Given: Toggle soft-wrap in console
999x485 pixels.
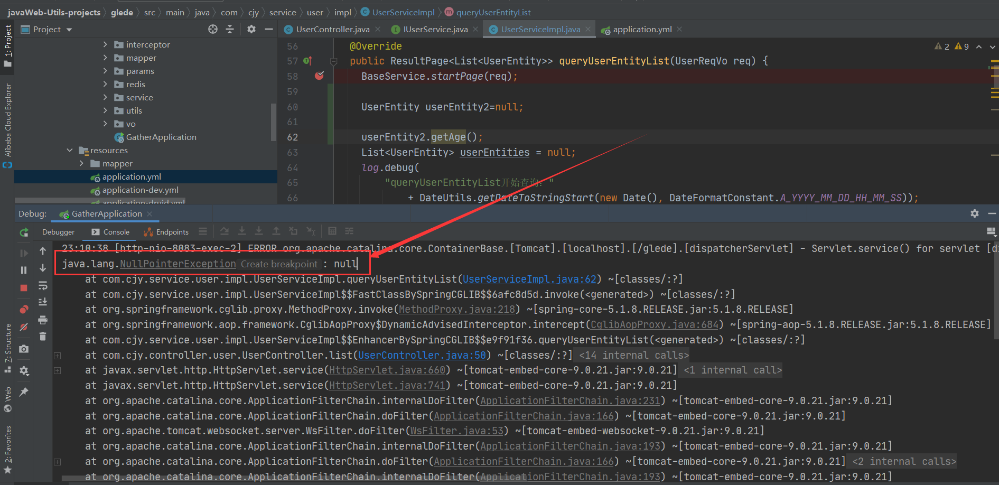Looking at the screenshot, I should coord(43,286).
